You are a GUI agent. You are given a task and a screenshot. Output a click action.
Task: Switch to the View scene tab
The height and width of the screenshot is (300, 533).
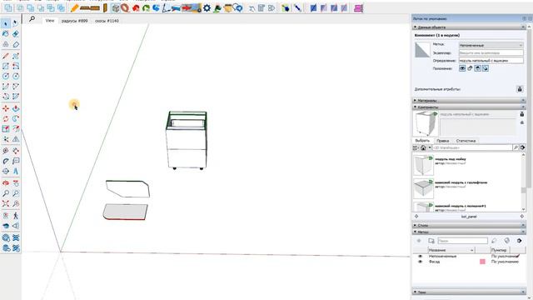coord(50,21)
